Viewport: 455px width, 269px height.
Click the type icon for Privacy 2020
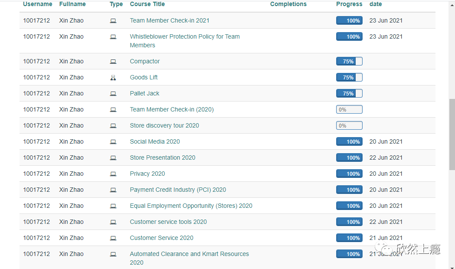coord(113,174)
